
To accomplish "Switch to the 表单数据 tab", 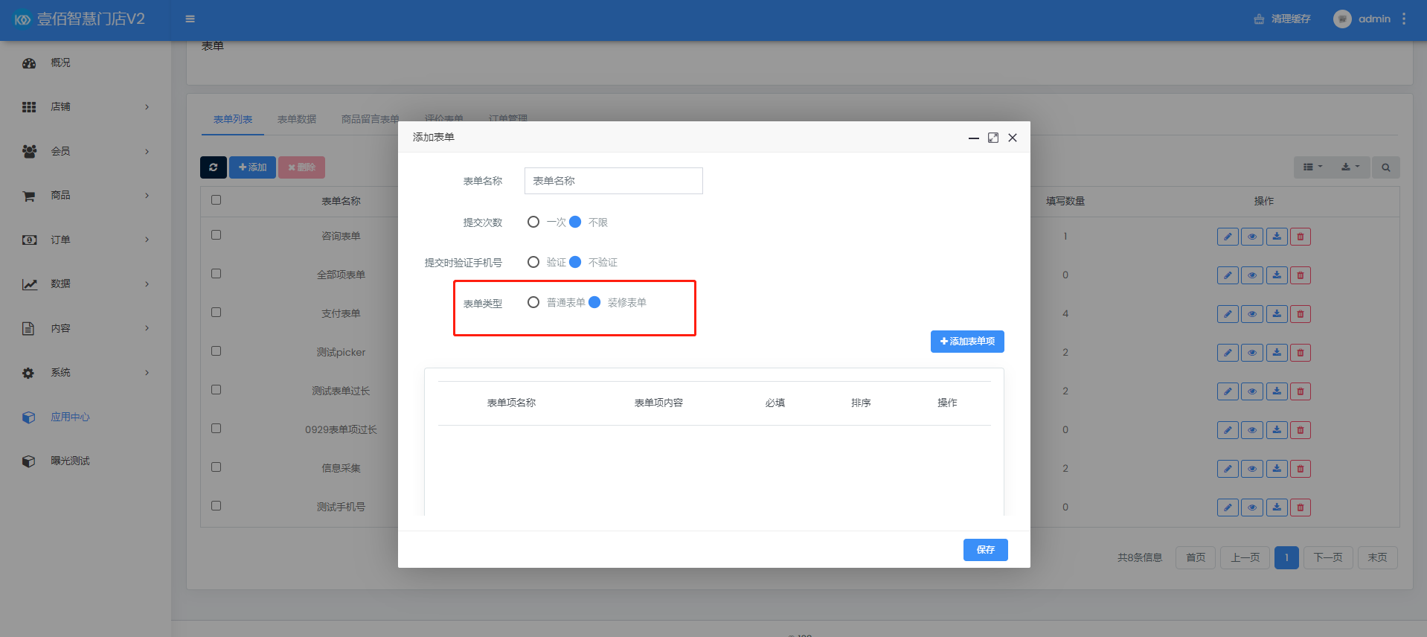I will (x=296, y=119).
